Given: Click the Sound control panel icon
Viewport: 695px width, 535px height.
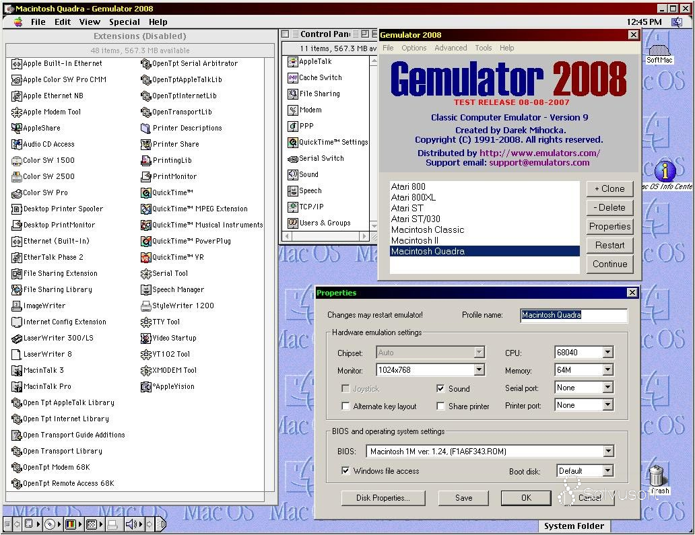Looking at the screenshot, I should point(292,175).
